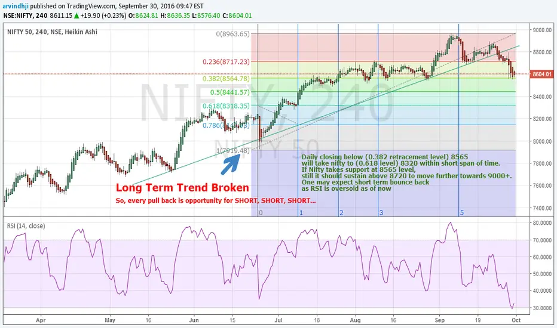Viewport: 557px width, 328px height.
Task: Select time zone marker 0 at chart bottom
Action: 261,213
